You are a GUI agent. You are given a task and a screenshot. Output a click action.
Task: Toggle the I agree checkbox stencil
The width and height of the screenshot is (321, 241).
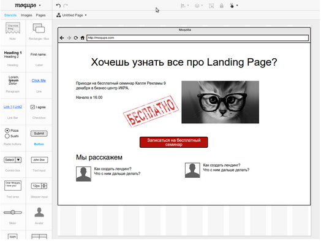pos(32,107)
